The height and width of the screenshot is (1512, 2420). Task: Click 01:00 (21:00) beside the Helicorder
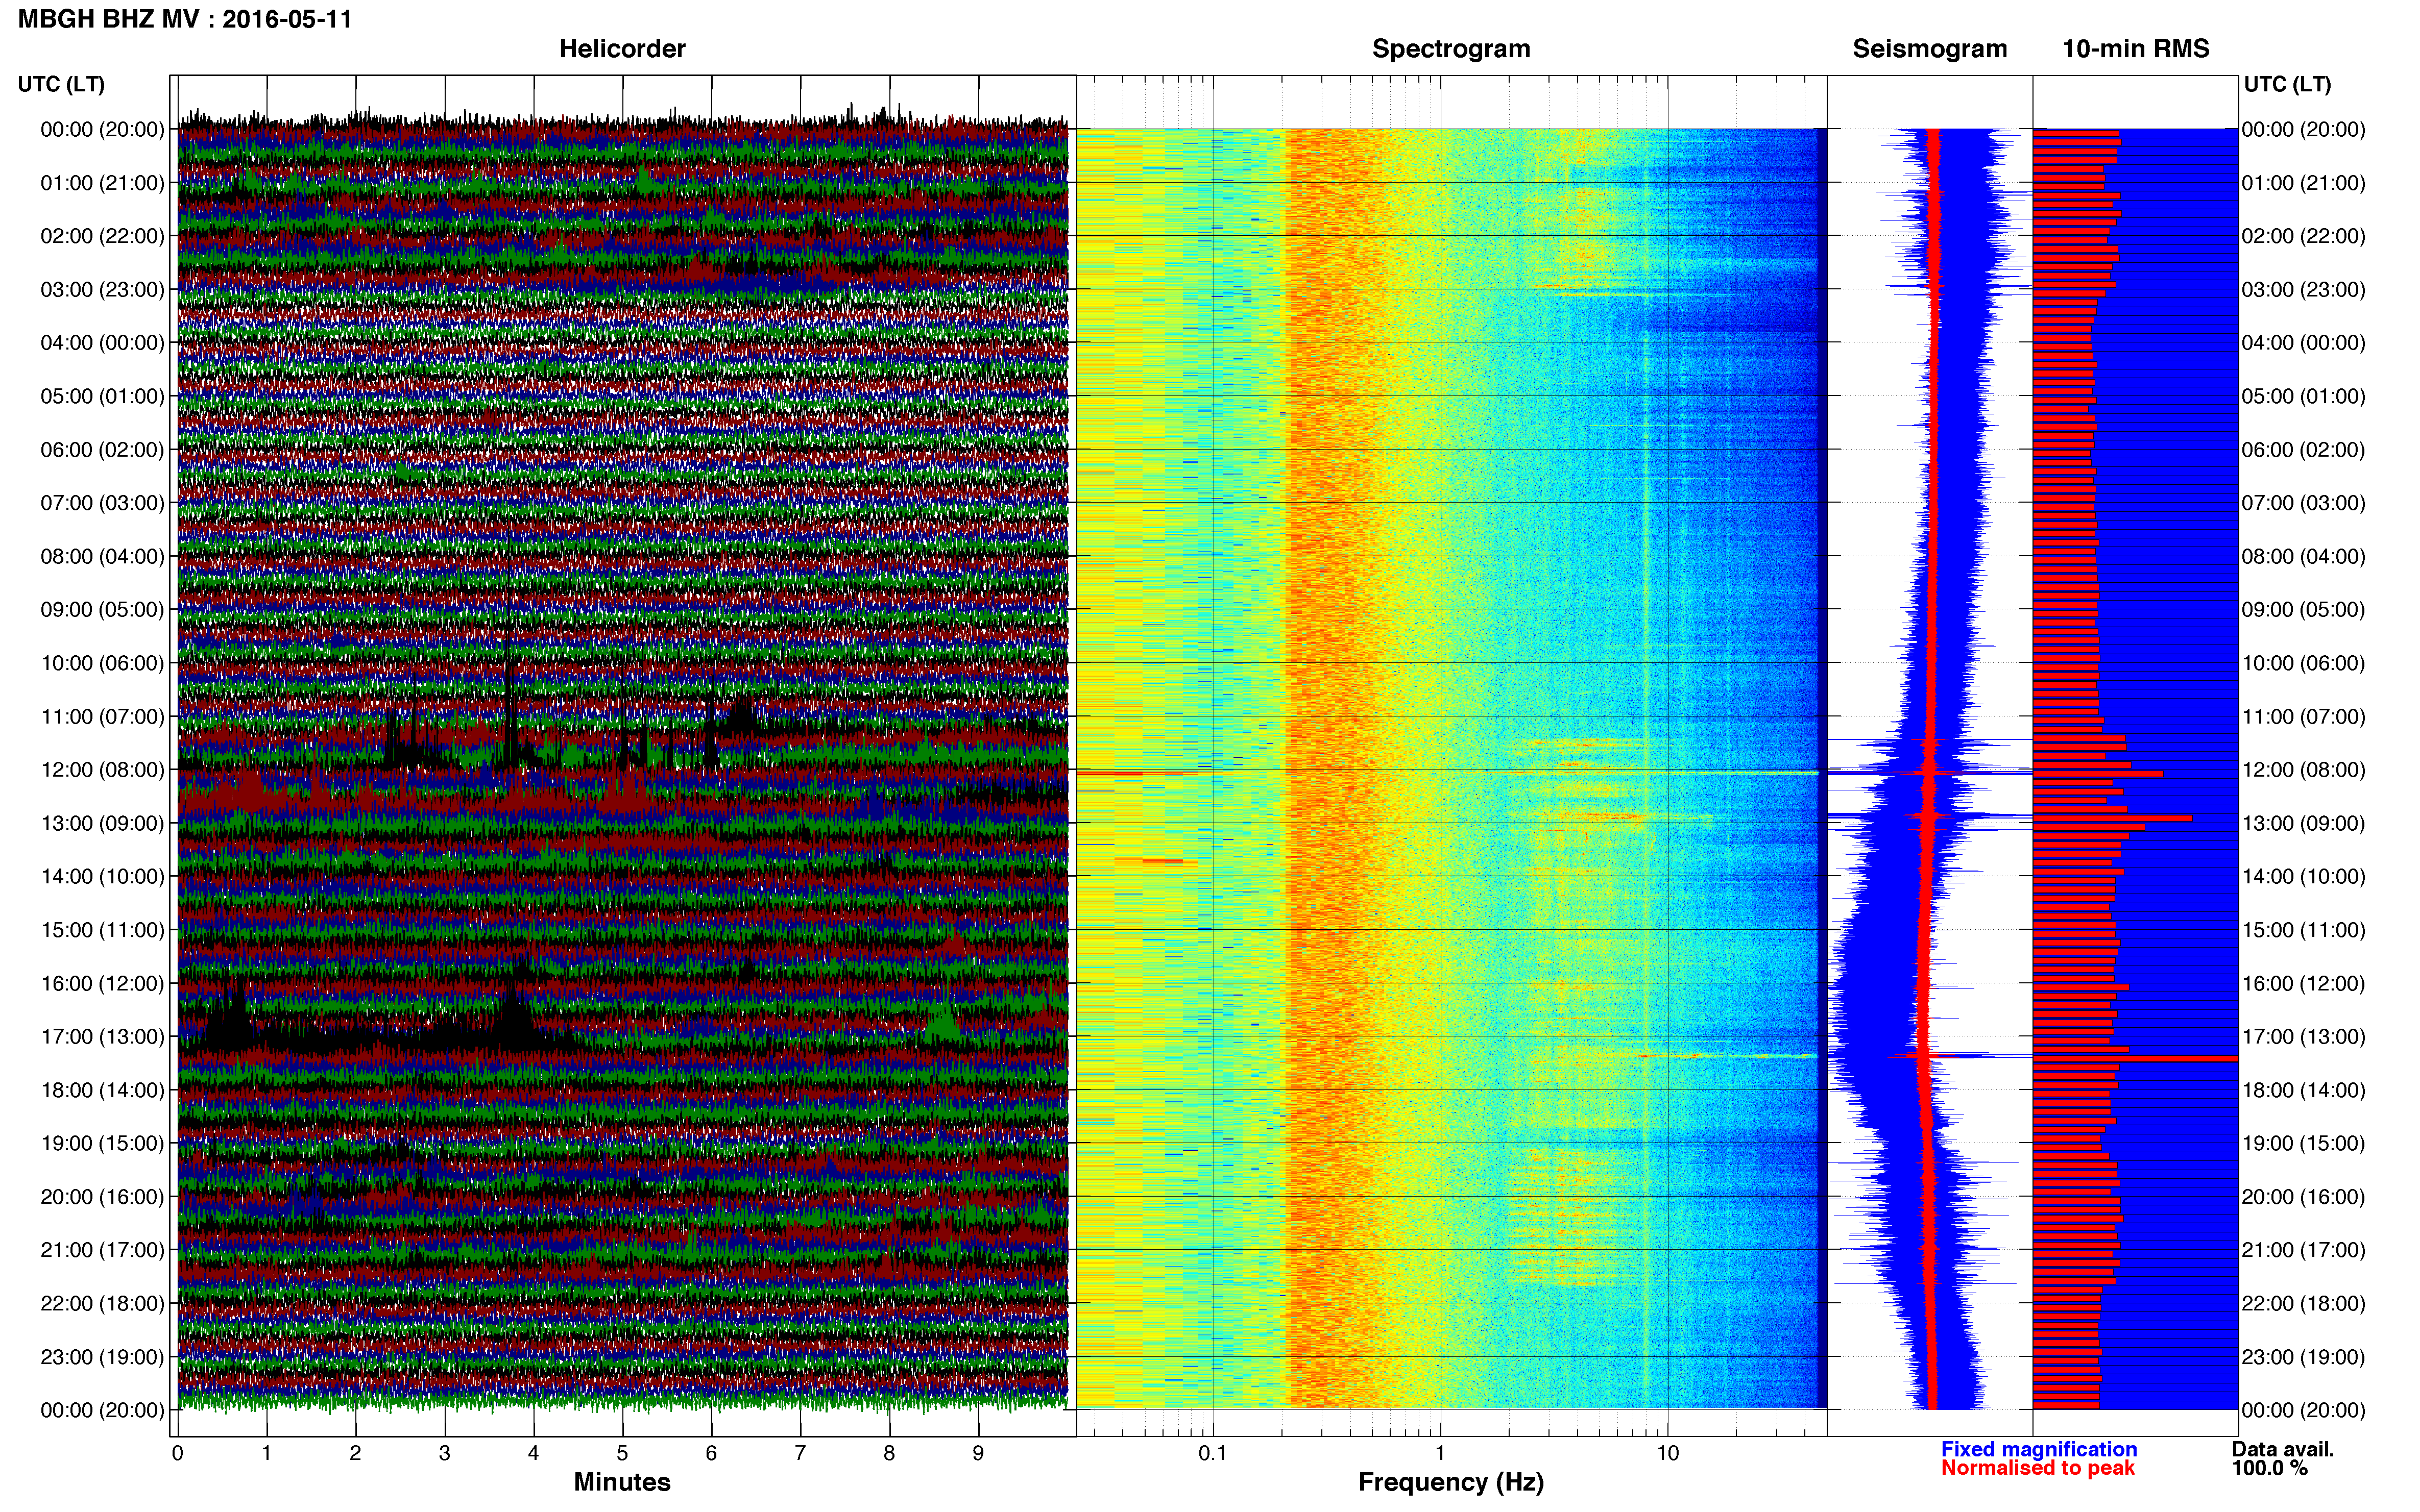102,183
